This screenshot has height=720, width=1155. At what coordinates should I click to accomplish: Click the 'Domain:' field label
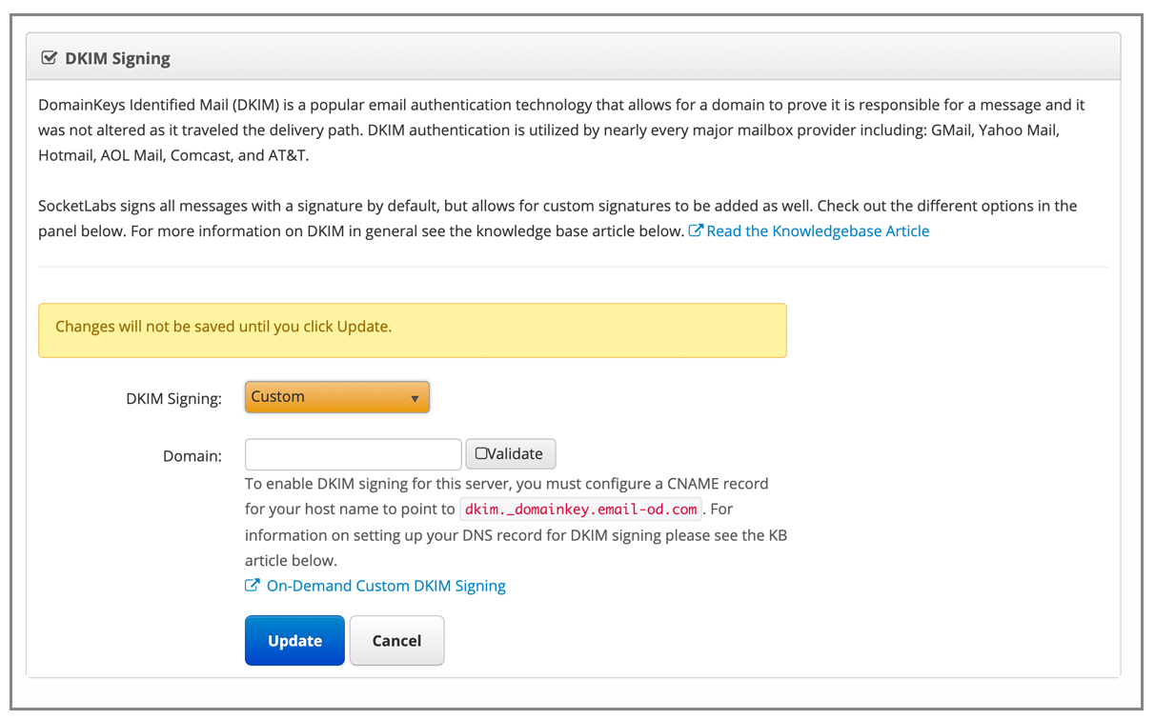(x=192, y=456)
